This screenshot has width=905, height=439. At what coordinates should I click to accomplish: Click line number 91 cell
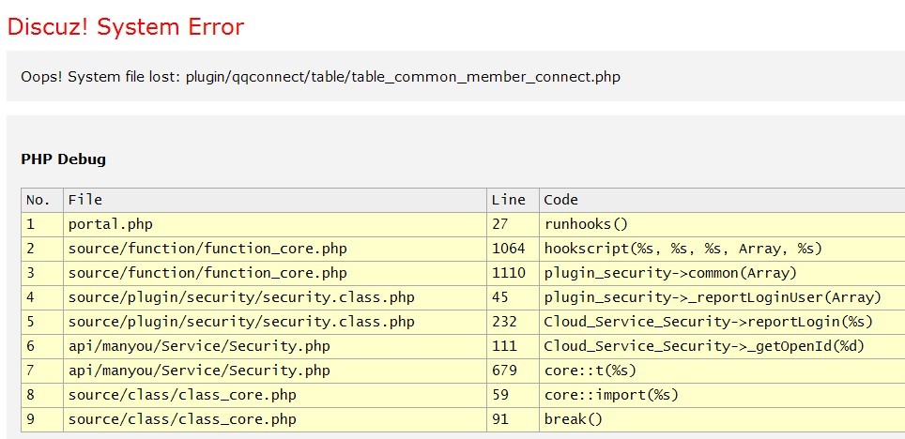point(513,419)
